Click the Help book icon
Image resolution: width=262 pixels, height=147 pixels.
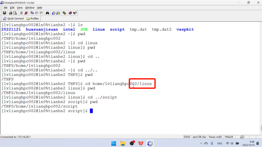[70, 13]
